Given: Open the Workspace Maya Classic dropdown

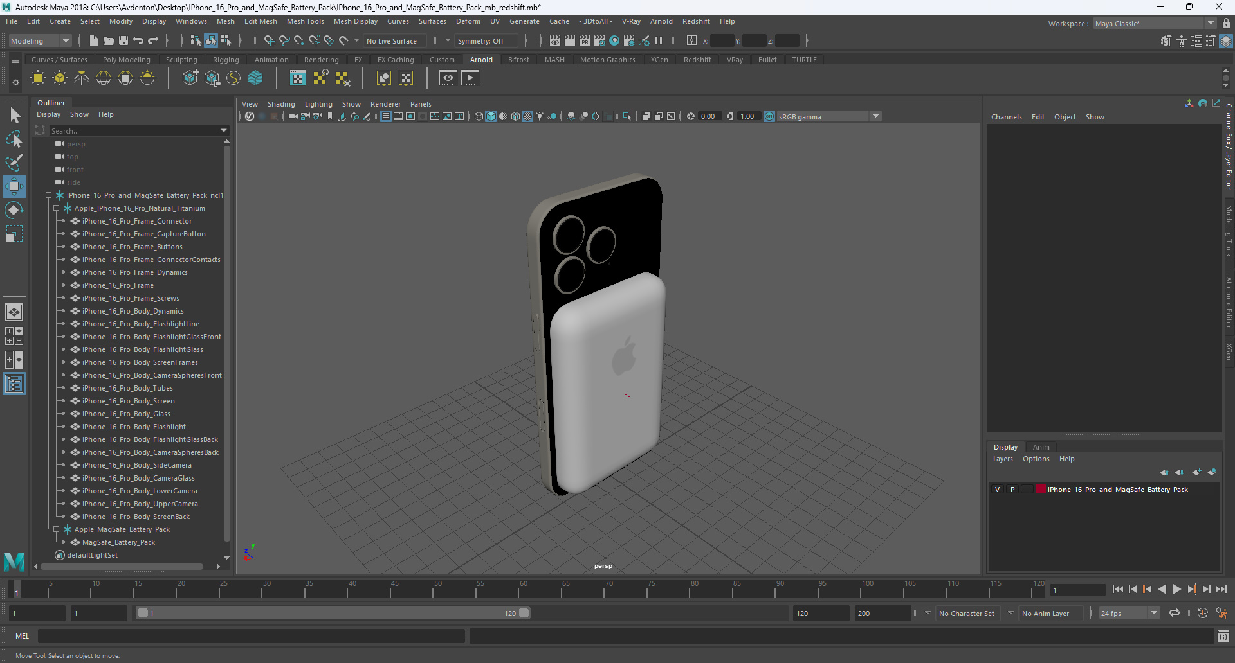Looking at the screenshot, I should [x=1155, y=24].
